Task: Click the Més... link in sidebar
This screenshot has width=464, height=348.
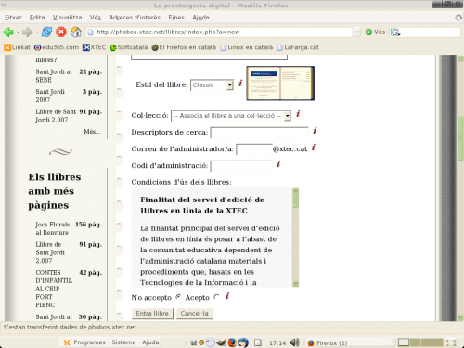Action: [x=92, y=132]
